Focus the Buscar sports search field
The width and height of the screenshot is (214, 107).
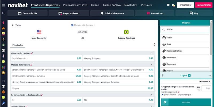(185, 30)
